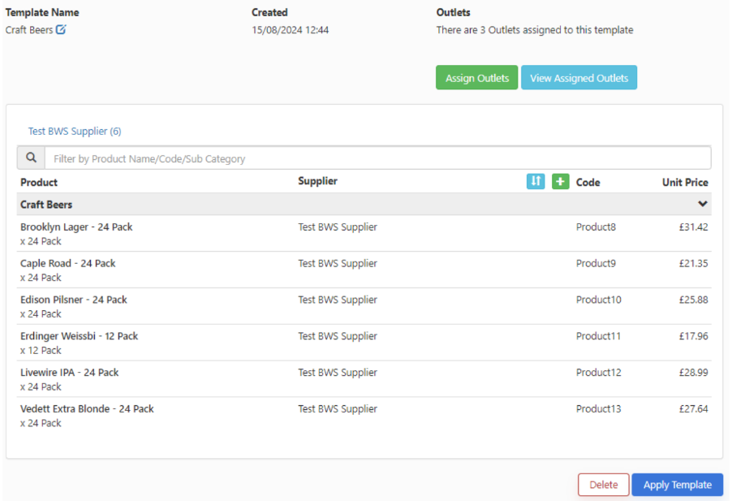Click the Edison Pilsner - 24 Pack product

click(74, 300)
